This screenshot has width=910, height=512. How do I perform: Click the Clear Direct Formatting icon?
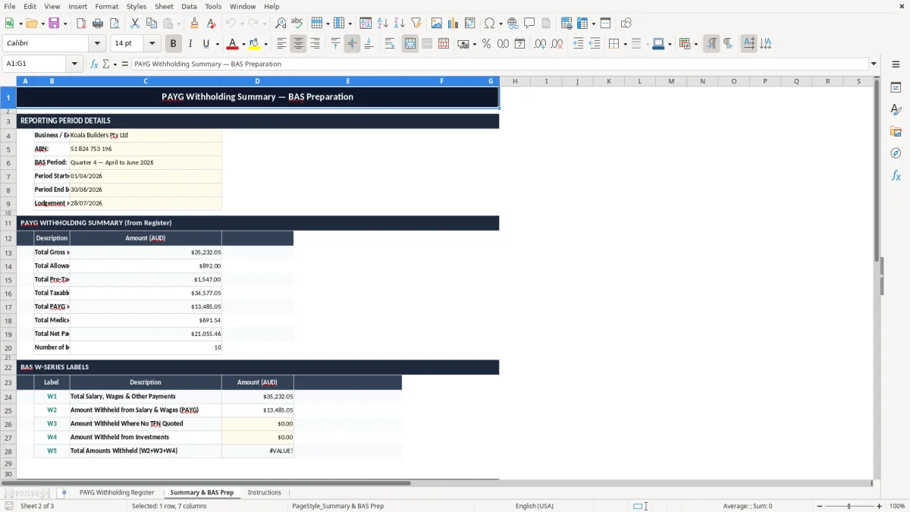tap(211, 24)
